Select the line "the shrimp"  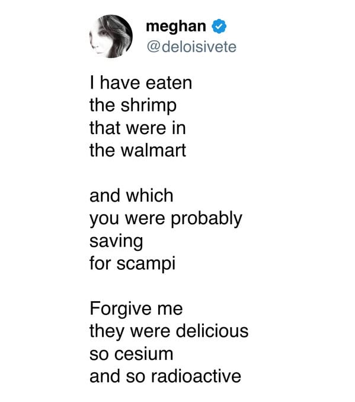point(133,106)
